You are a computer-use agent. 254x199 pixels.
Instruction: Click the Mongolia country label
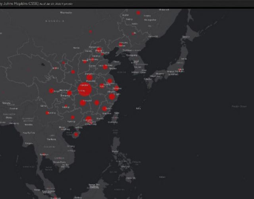pos(52,20)
